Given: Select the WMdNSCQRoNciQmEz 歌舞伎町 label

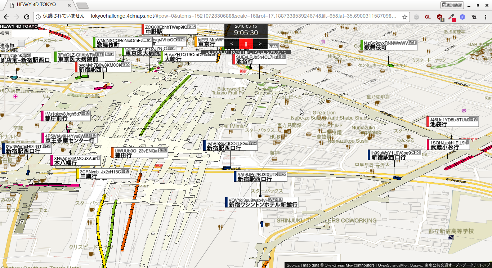Looking at the screenshot, I should [x=122, y=43].
